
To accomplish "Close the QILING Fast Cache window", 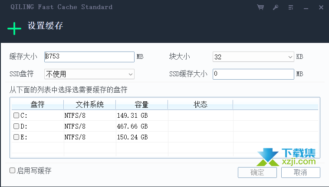I will (x=321, y=7).
